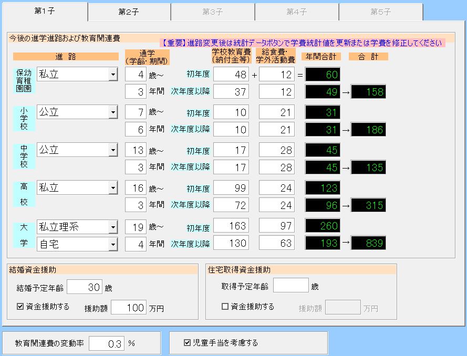Click the 住宅 取得予定年齢 field

(290, 286)
